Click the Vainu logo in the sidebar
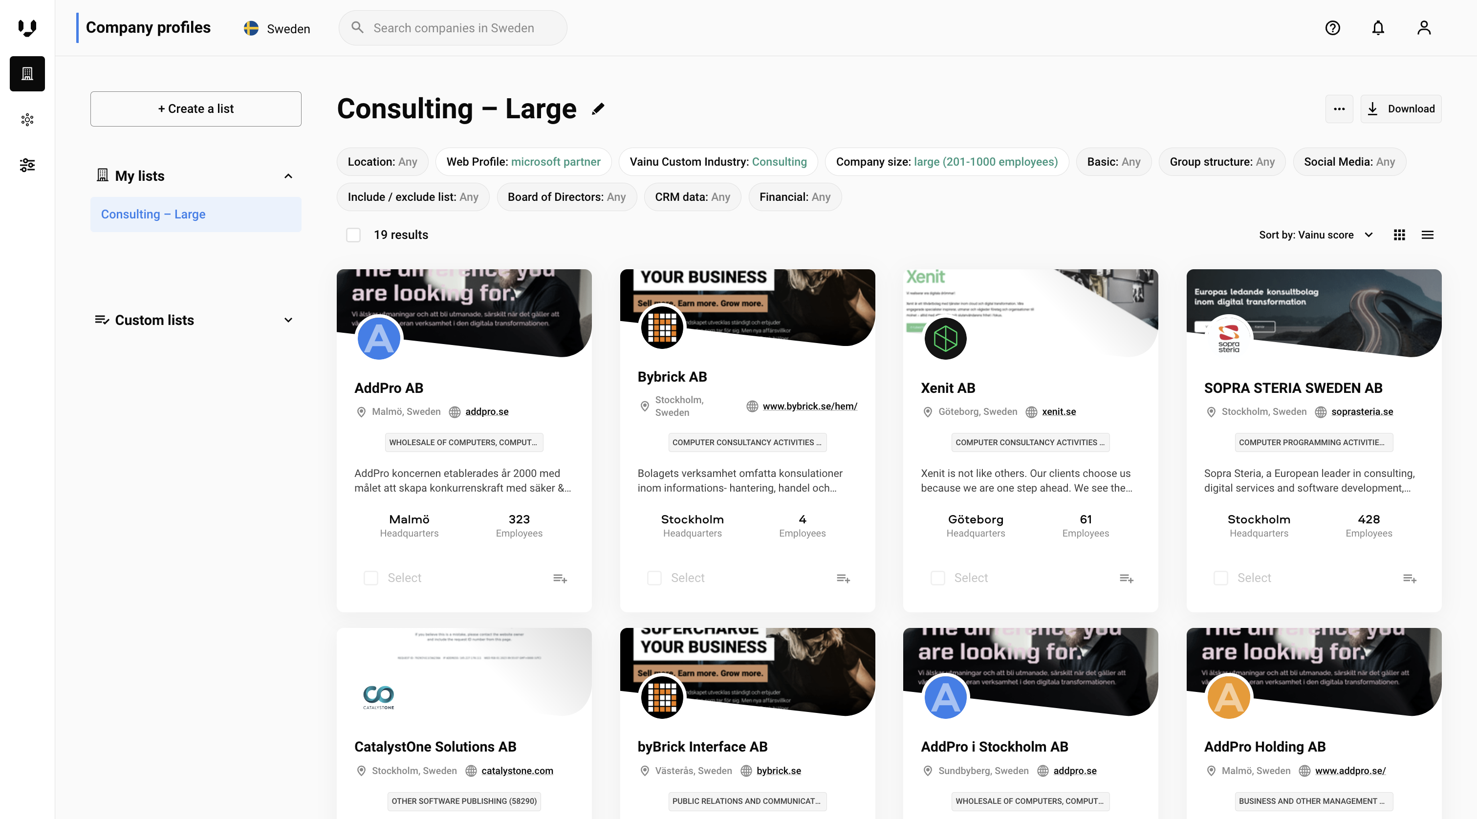This screenshot has width=1477, height=819. (27, 27)
